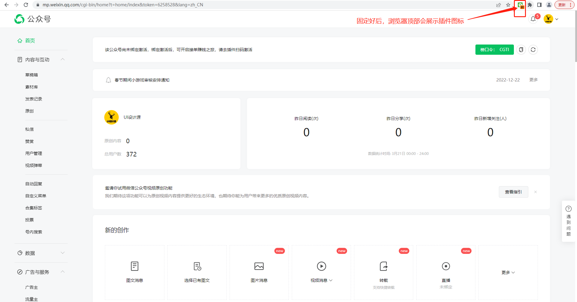Open notifications via the bell icon
The width and height of the screenshot is (577, 302).
tap(533, 19)
